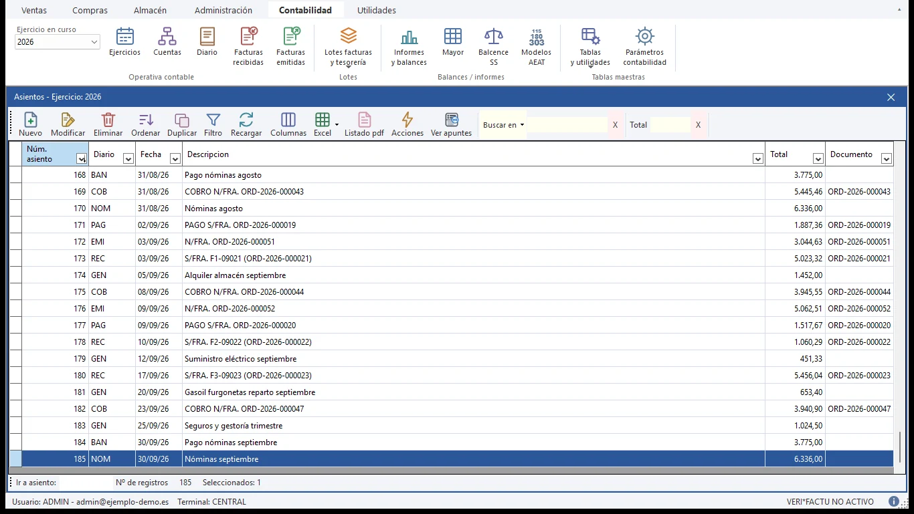Click the Ordenar sort tool
The image size is (914, 514).
[x=146, y=124]
